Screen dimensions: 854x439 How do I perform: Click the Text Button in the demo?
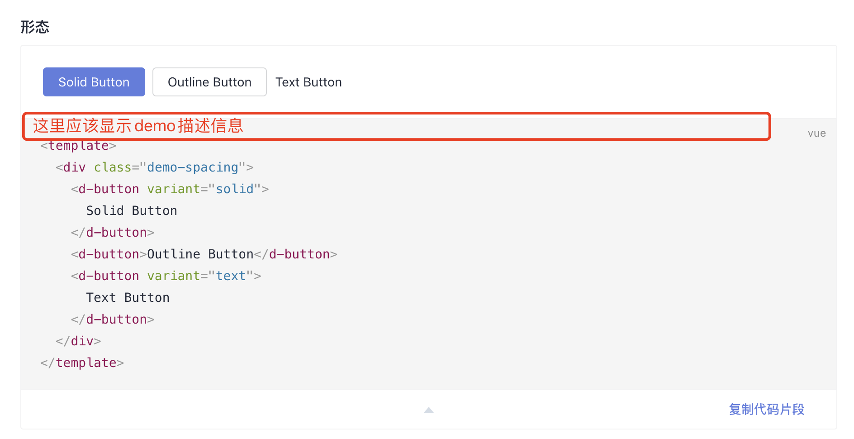coord(308,82)
